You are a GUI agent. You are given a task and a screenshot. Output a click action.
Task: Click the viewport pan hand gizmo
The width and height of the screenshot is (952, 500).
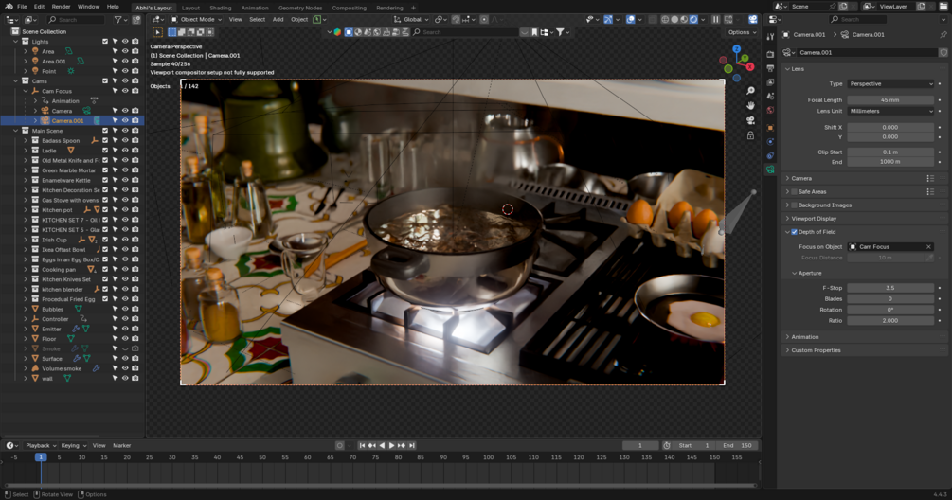750,105
